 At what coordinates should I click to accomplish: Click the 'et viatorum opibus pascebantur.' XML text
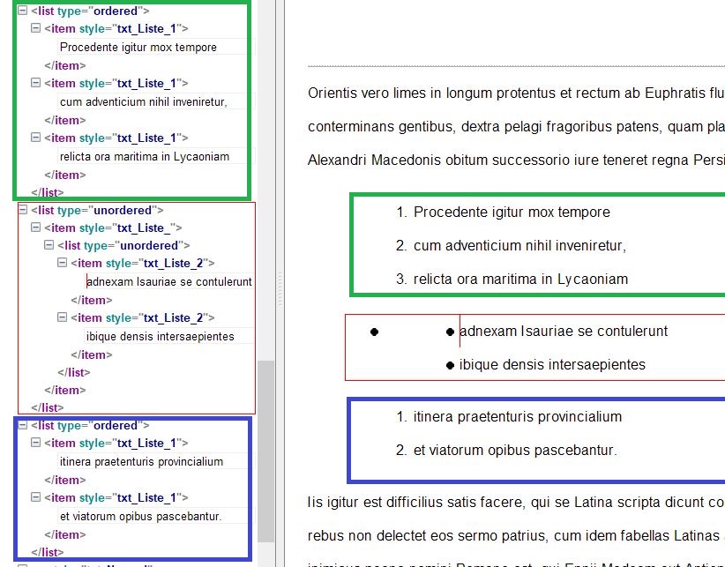[140, 516]
